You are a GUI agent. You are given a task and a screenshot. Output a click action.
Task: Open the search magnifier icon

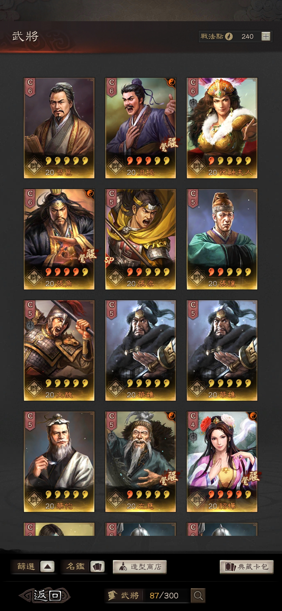(x=198, y=595)
